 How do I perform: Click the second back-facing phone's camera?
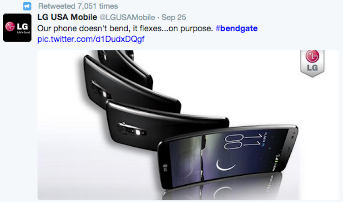click(x=100, y=90)
